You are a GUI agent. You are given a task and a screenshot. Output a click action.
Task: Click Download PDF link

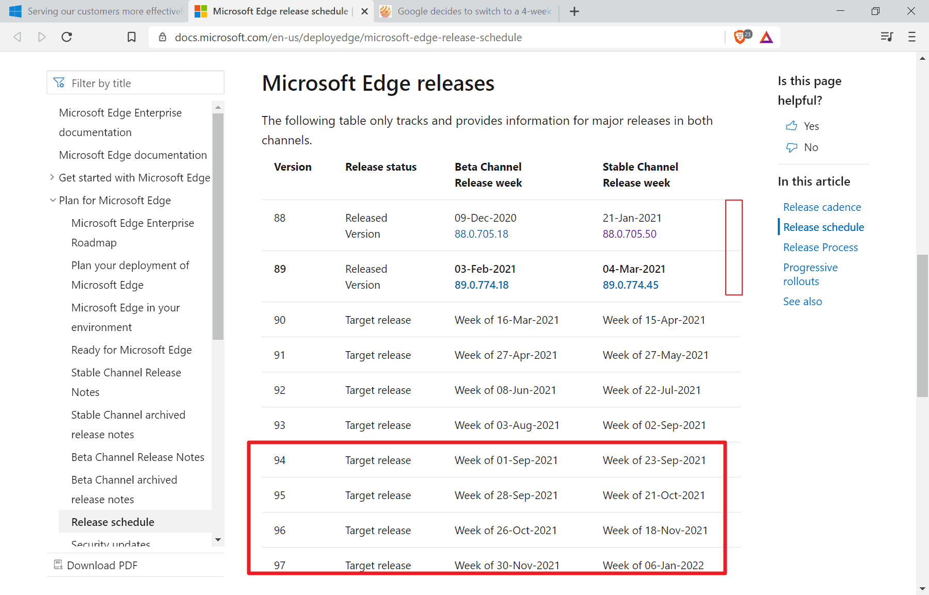coord(102,566)
